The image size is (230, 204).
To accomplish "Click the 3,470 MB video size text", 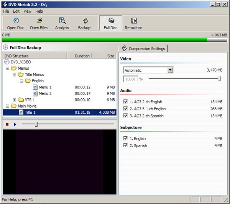I will pyautogui.click(x=215, y=70).
